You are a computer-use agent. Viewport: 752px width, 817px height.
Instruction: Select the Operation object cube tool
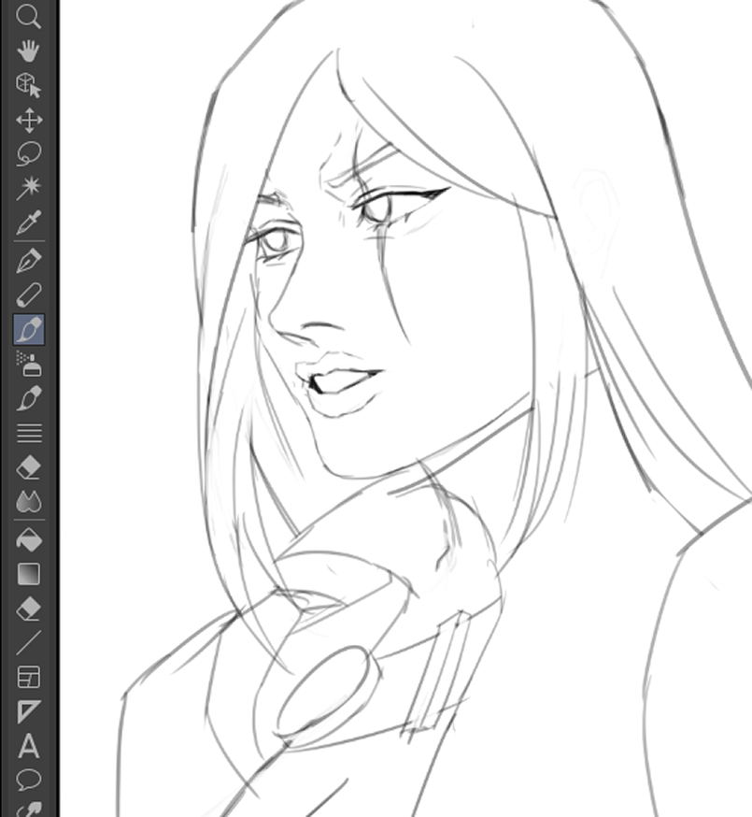29,85
